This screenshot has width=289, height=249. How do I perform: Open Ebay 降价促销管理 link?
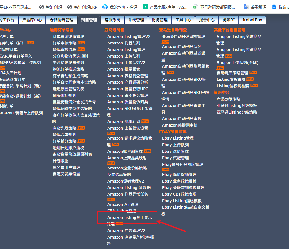tap(179, 174)
